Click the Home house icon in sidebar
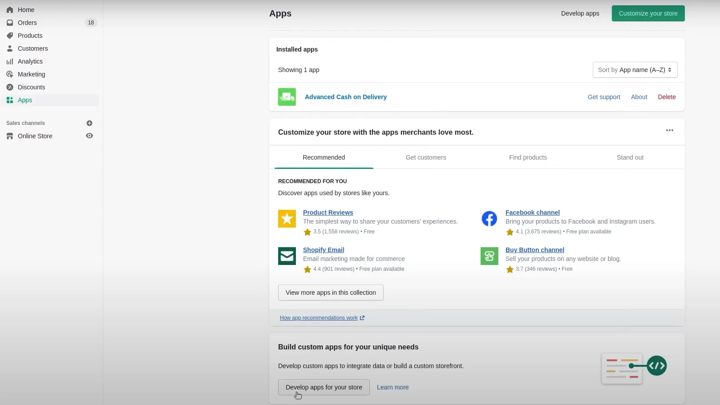This screenshot has width=720, height=405. pos(10,10)
